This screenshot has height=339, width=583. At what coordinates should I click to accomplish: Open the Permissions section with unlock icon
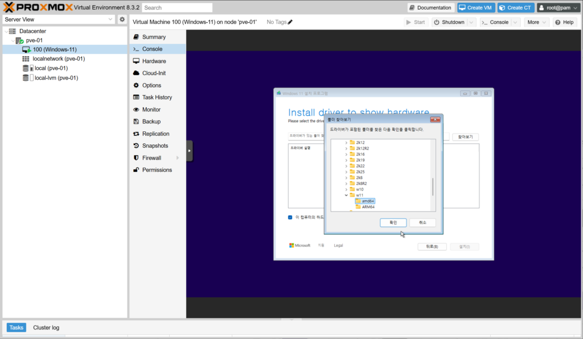pyautogui.click(x=157, y=170)
